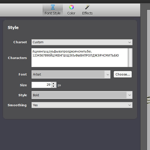Click the Effects magic wand icon
Image resolution: width=150 pixels, height=150 pixels.
pos(87,7)
